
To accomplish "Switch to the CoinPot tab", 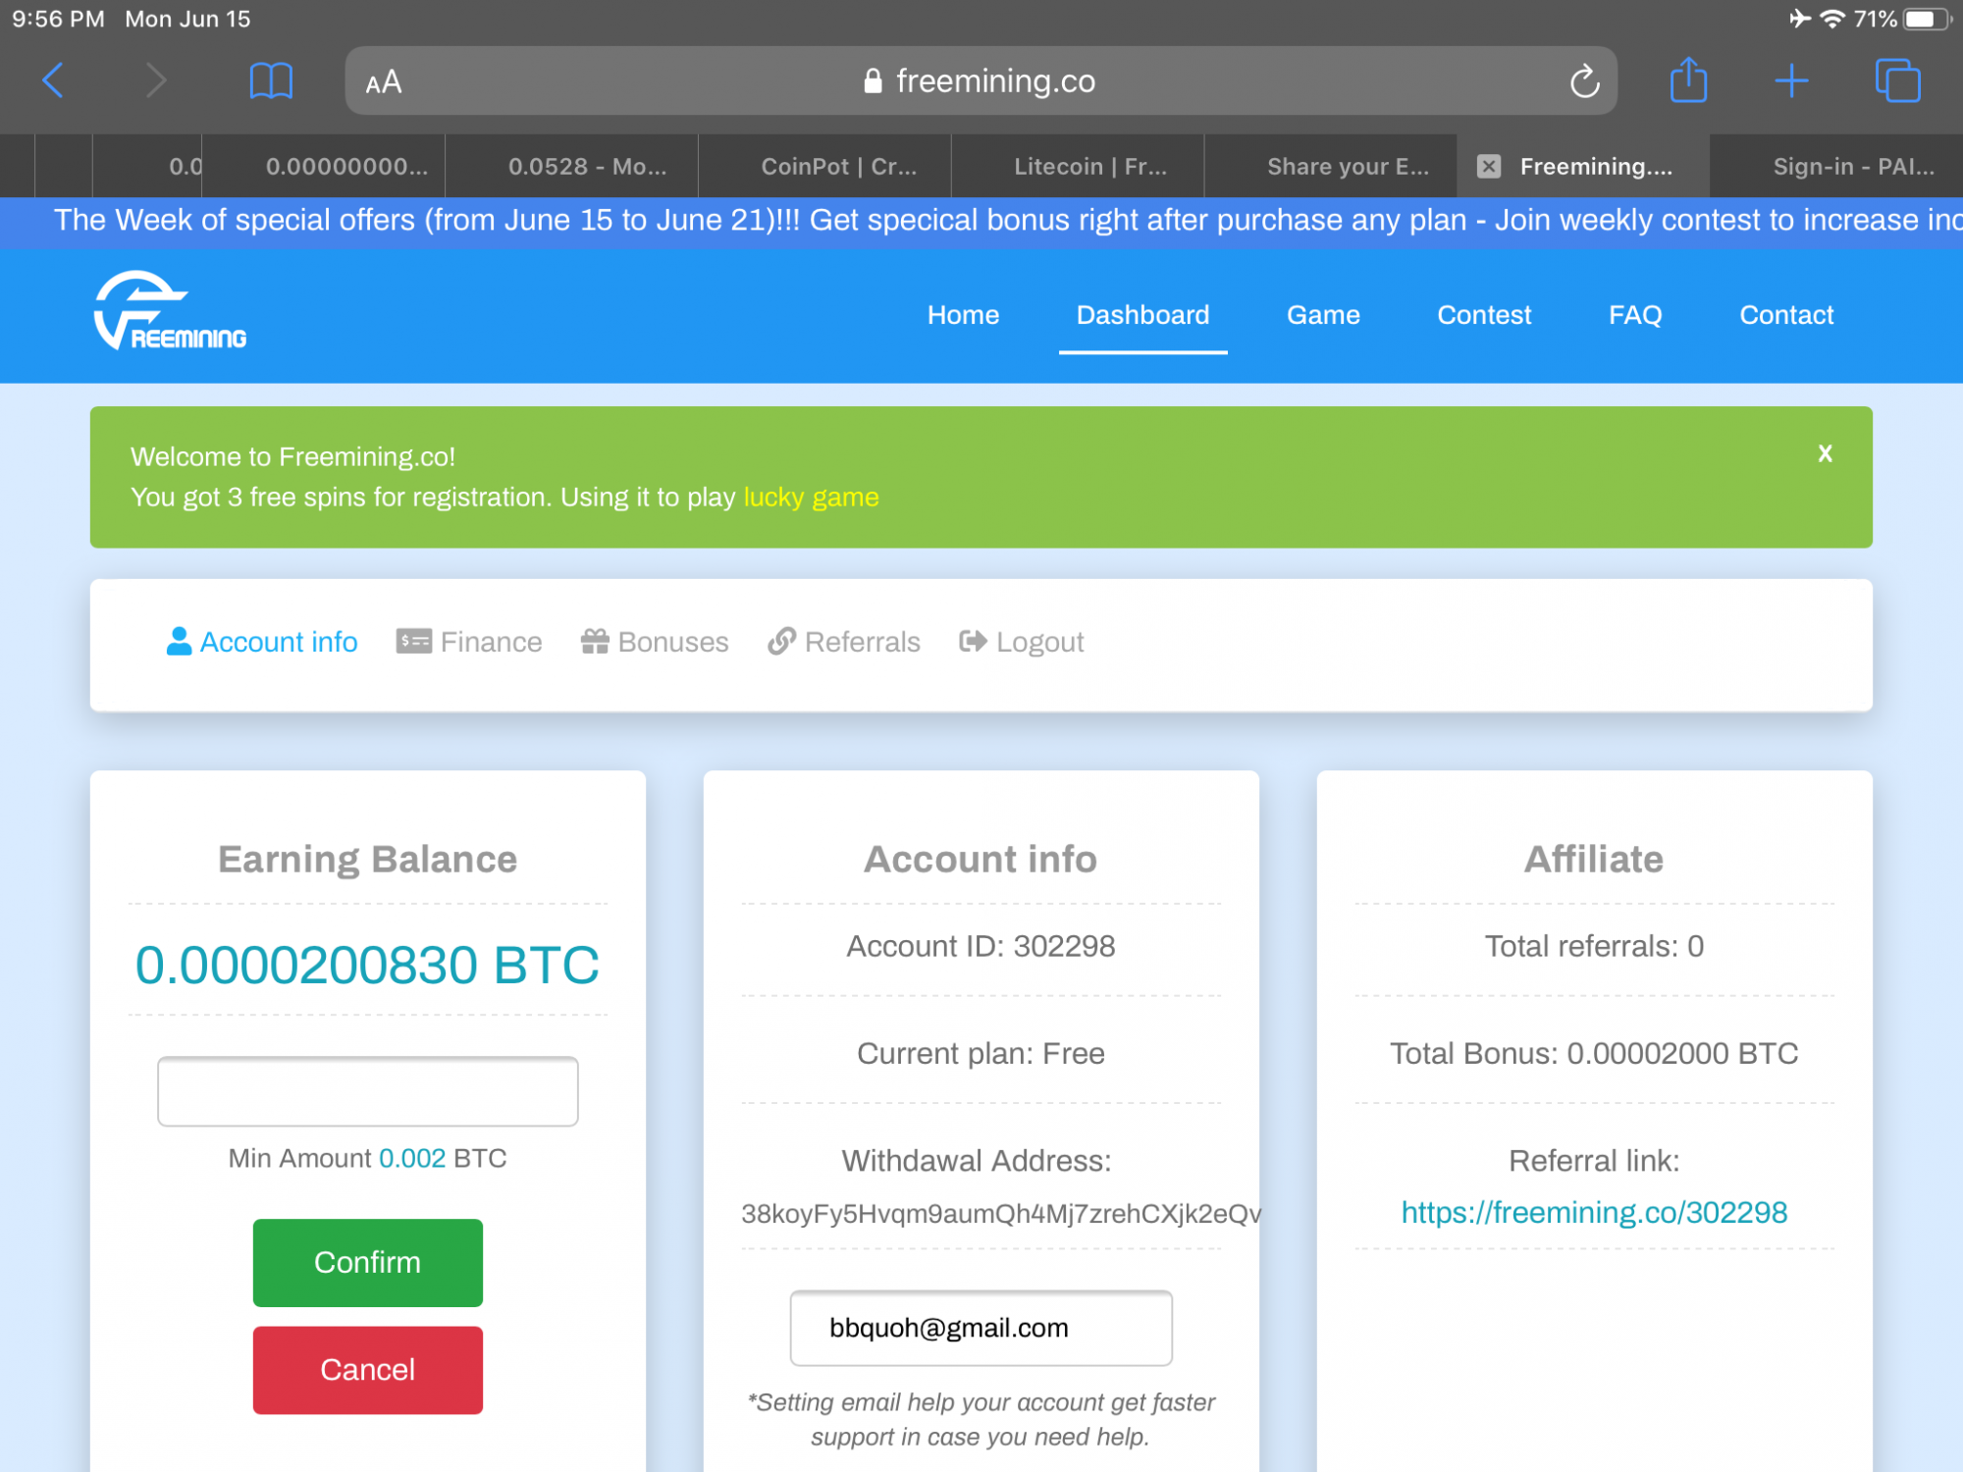I will pyautogui.click(x=824, y=167).
